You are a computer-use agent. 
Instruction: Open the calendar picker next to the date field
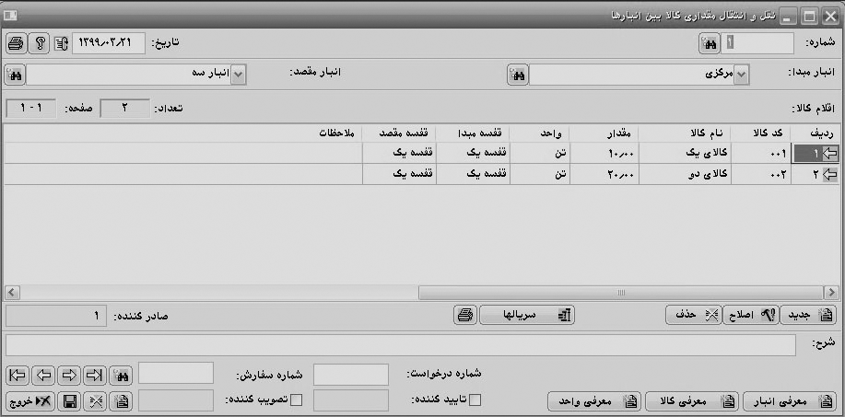[61, 43]
